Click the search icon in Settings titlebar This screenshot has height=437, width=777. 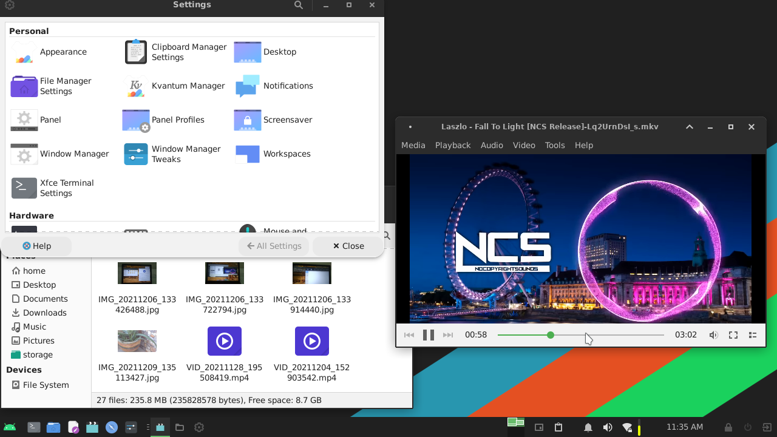[x=299, y=5]
